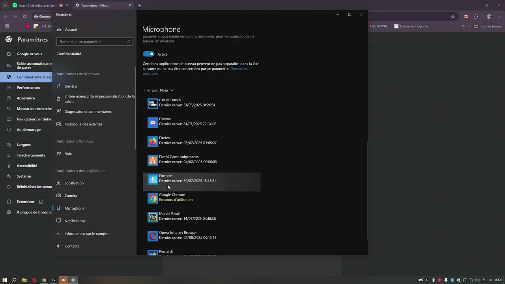Screen dimensions: 505x284
Task: Click the Google Chrome icon in list
Action: tap(153, 198)
